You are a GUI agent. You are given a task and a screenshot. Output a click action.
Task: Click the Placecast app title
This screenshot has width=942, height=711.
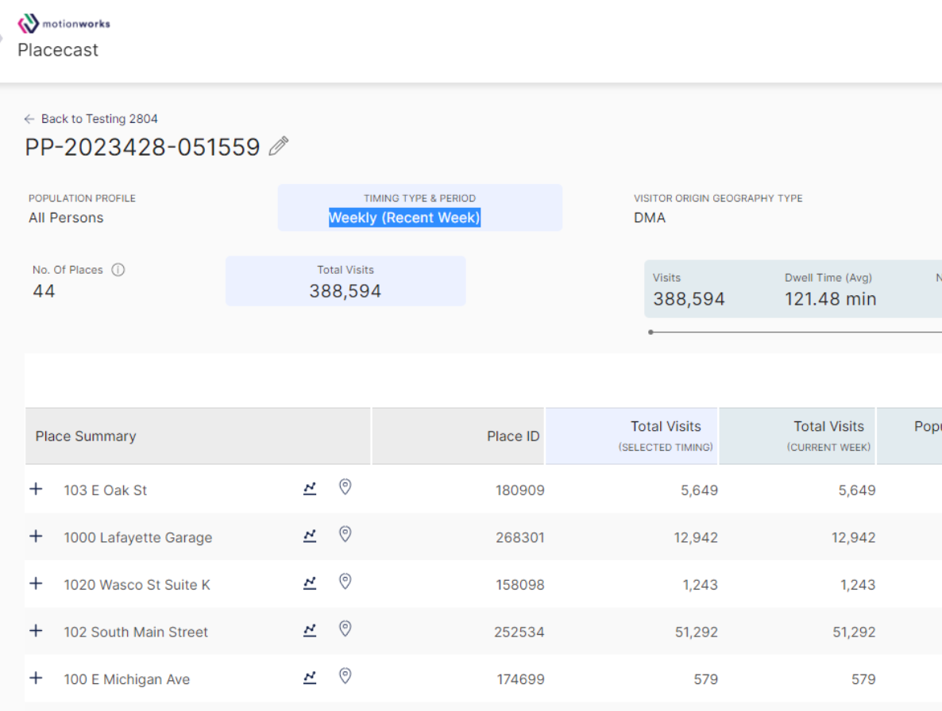pyautogui.click(x=58, y=50)
